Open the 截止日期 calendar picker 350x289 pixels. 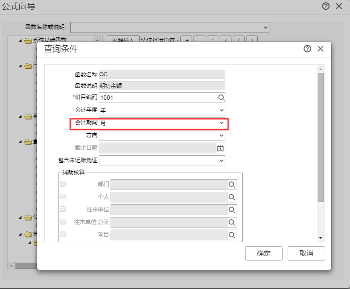coord(220,148)
